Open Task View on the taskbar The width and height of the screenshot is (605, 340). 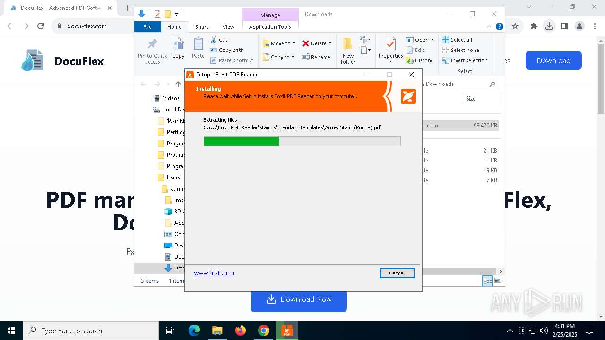click(170, 331)
